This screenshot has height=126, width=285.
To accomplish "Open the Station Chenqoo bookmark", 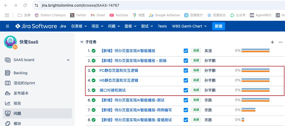I will [x=50, y=15].
